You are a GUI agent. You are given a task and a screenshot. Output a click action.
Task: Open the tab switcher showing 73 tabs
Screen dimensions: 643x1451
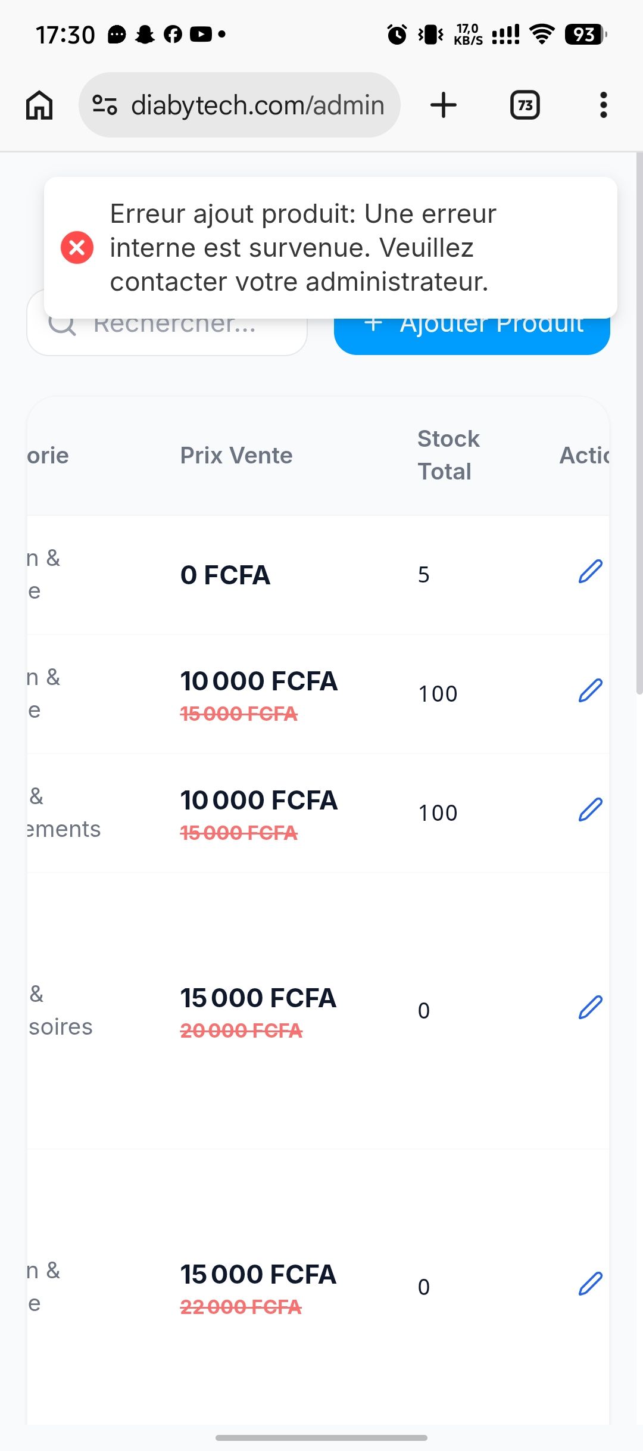[525, 105]
